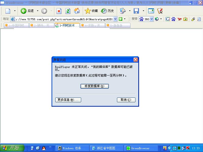Click the find-in-page magnifier icon

(x=199, y=19)
